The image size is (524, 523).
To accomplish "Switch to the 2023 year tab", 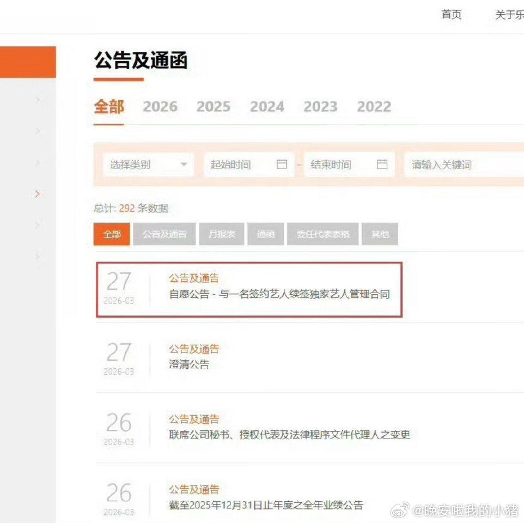I will 320,107.
